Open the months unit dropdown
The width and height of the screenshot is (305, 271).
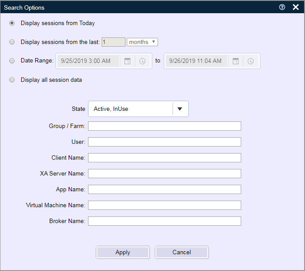click(142, 42)
